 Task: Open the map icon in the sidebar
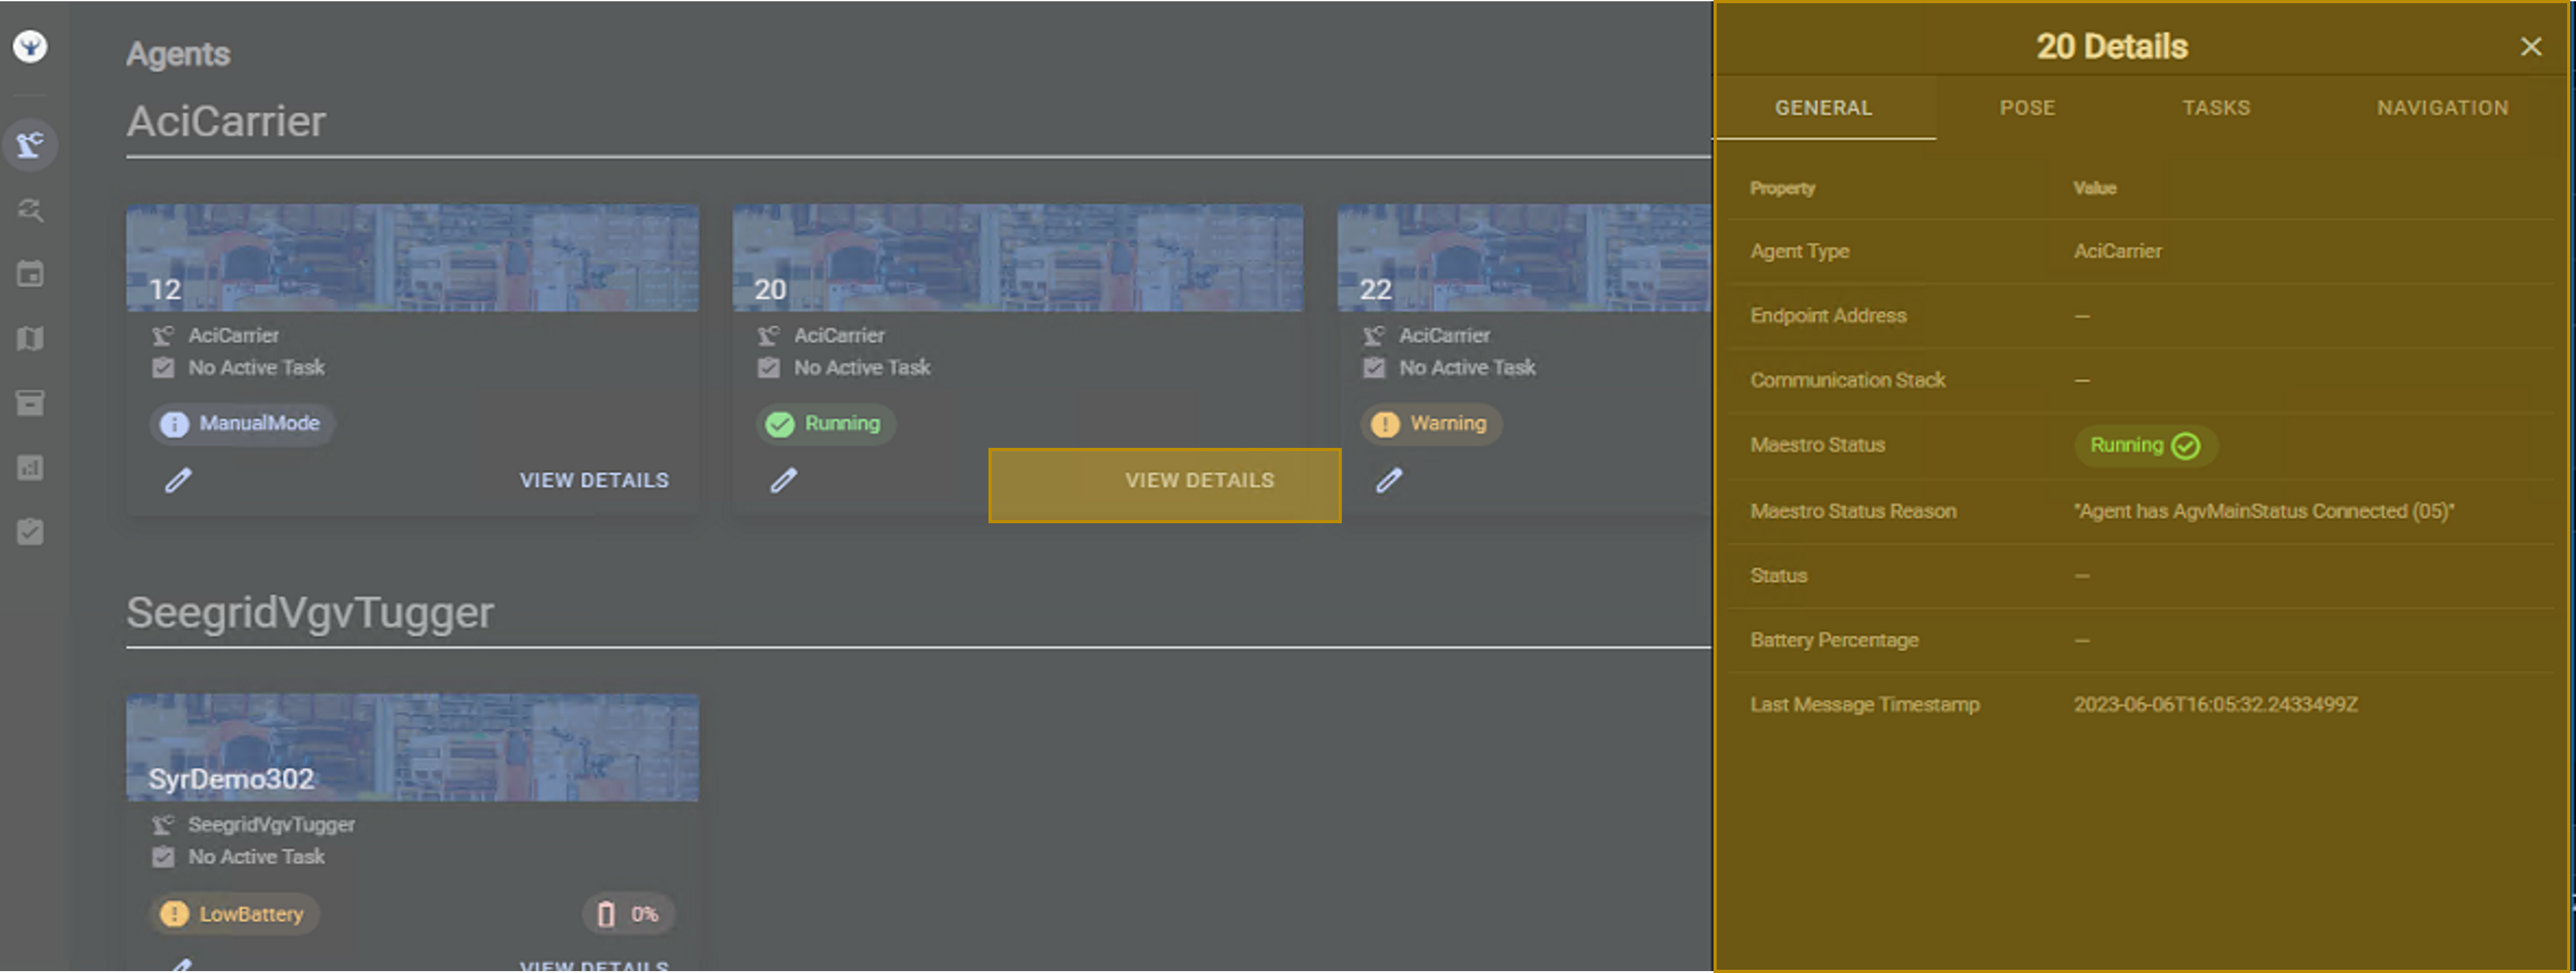pos(30,338)
